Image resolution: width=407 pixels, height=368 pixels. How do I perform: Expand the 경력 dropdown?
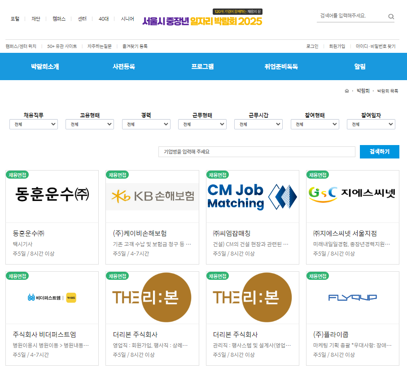[146, 124]
